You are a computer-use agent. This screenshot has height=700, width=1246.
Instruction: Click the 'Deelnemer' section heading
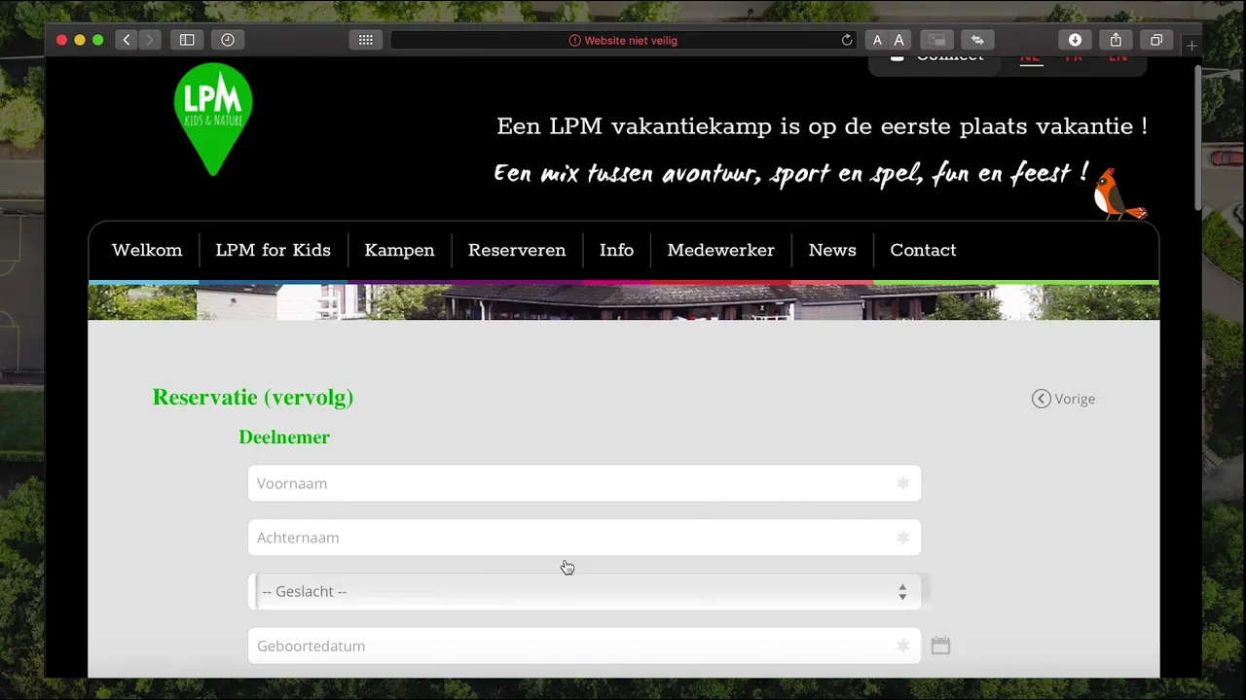tap(284, 437)
